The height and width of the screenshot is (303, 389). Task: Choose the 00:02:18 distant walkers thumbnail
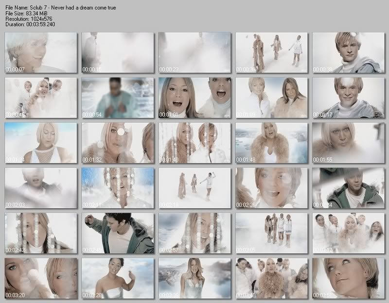click(x=195, y=188)
